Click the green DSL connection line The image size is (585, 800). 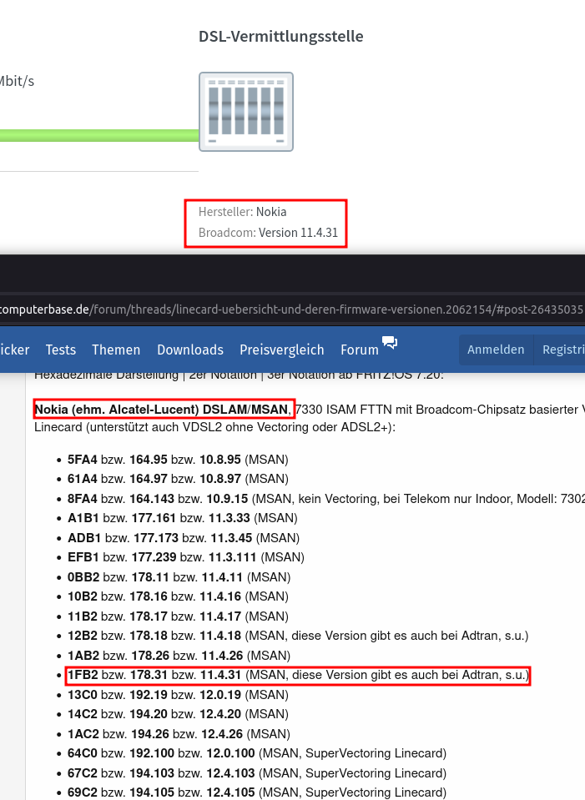(99, 135)
